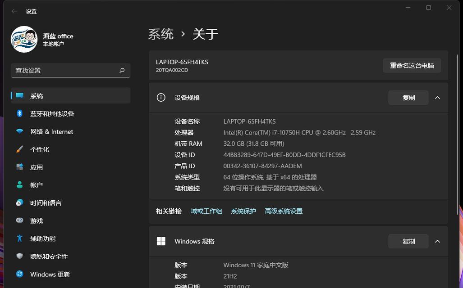The height and width of the screenshot is (288, 463).
Task: Click the Wi-Fi icon for 网络 & Internet
Action: point(19,131)
